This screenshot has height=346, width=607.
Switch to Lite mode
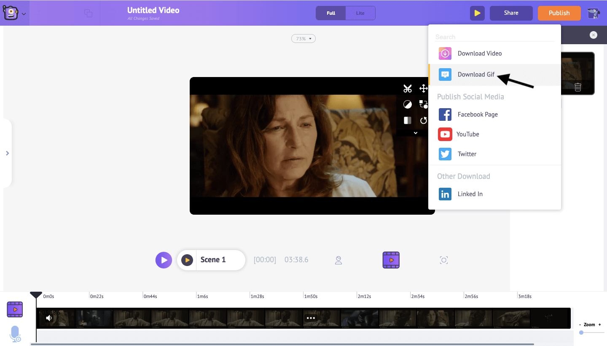coord(360,13)
